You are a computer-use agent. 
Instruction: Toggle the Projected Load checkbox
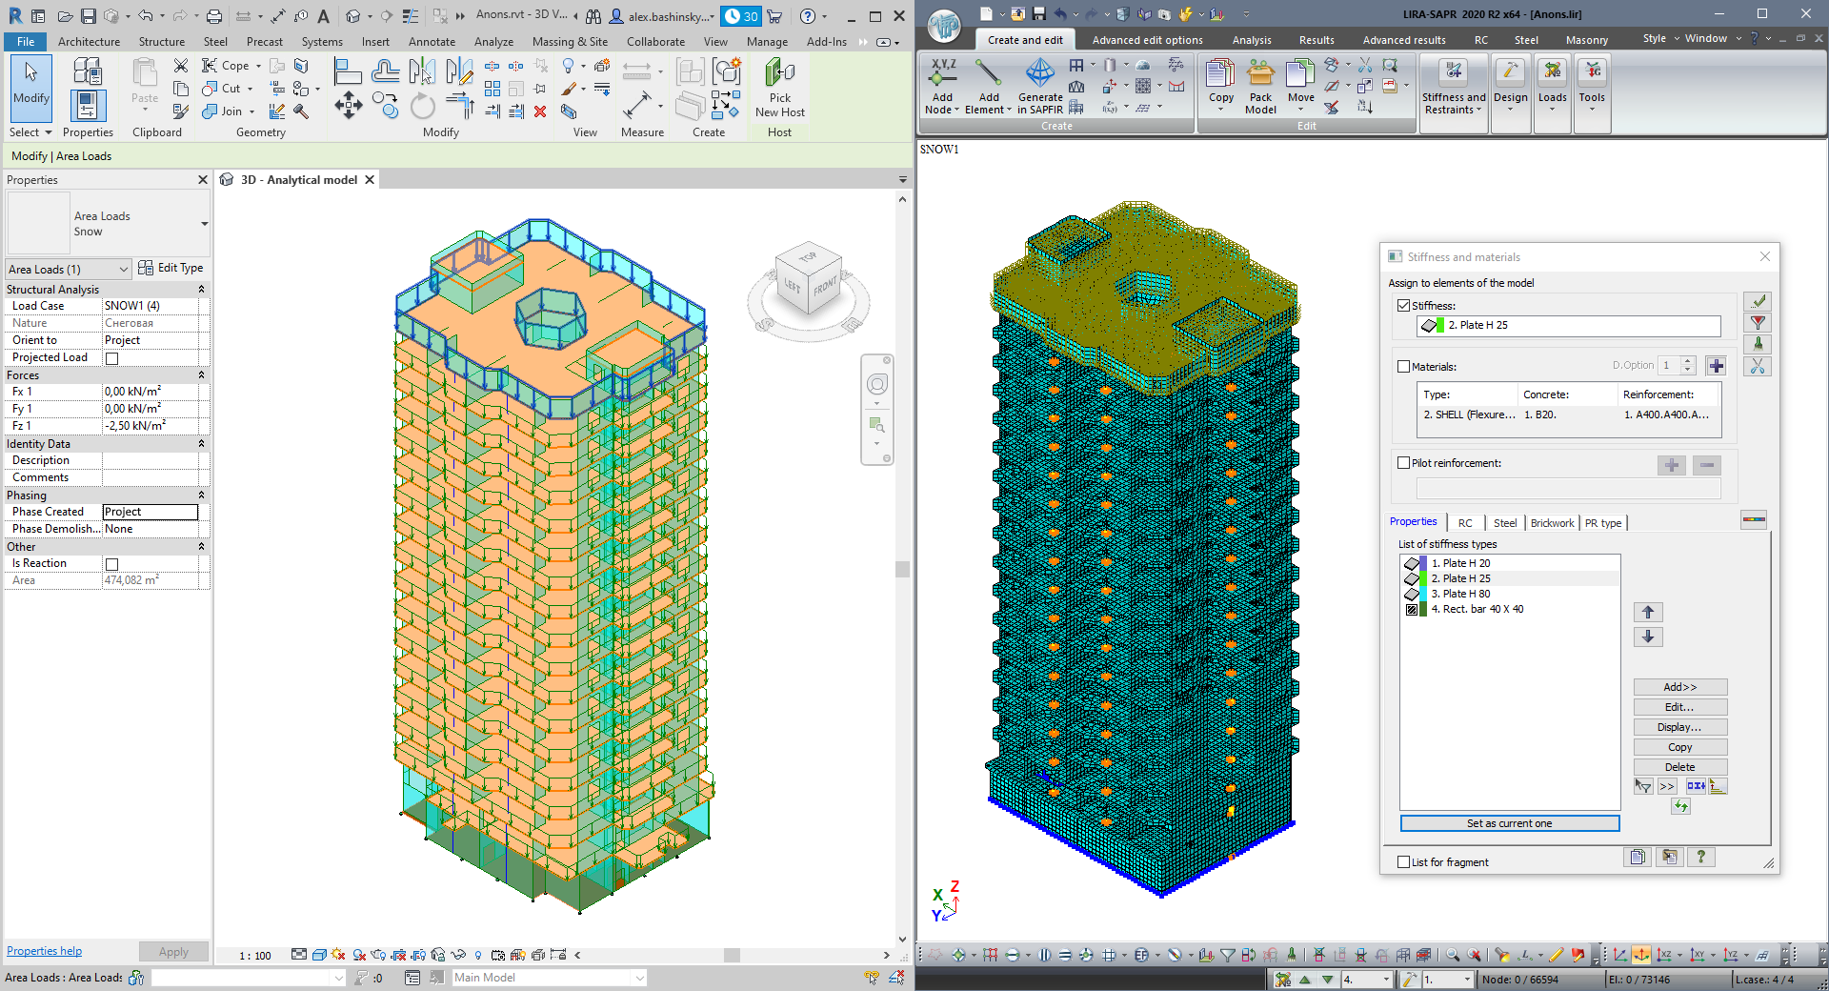coord(111,358)
